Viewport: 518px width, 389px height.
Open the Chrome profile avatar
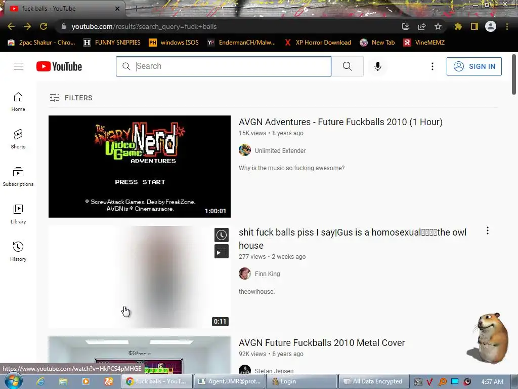[491, 26]
